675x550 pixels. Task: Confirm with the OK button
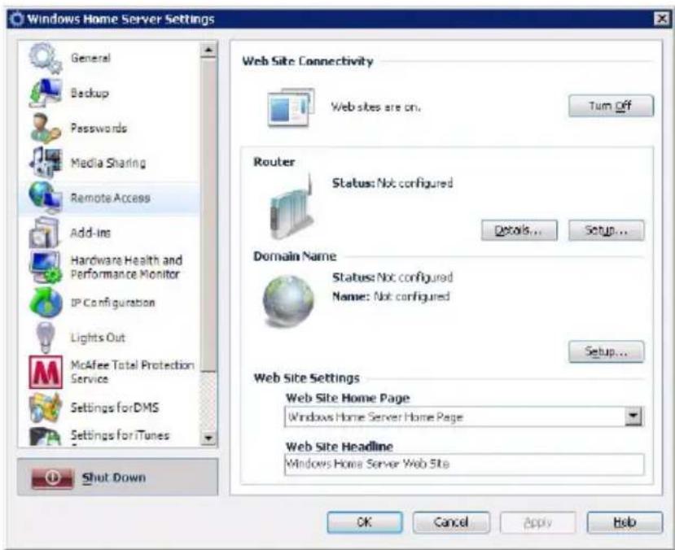pos(365,522)
